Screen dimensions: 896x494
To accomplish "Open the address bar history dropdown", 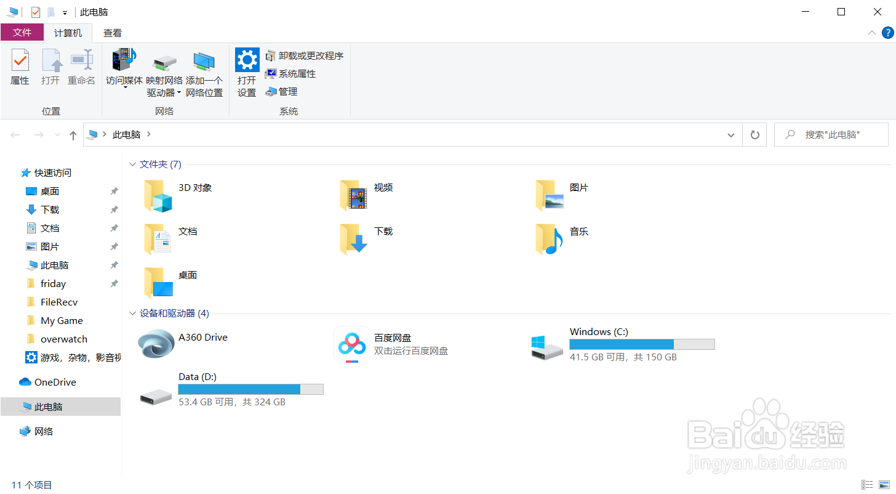I will (x=730, y=135).
